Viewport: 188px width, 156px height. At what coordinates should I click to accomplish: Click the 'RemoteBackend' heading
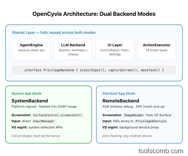click(x=121, y=101)
